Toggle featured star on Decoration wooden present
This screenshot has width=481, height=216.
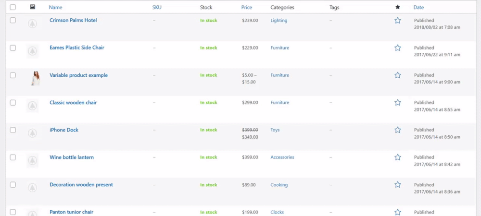tap(397, 185)
